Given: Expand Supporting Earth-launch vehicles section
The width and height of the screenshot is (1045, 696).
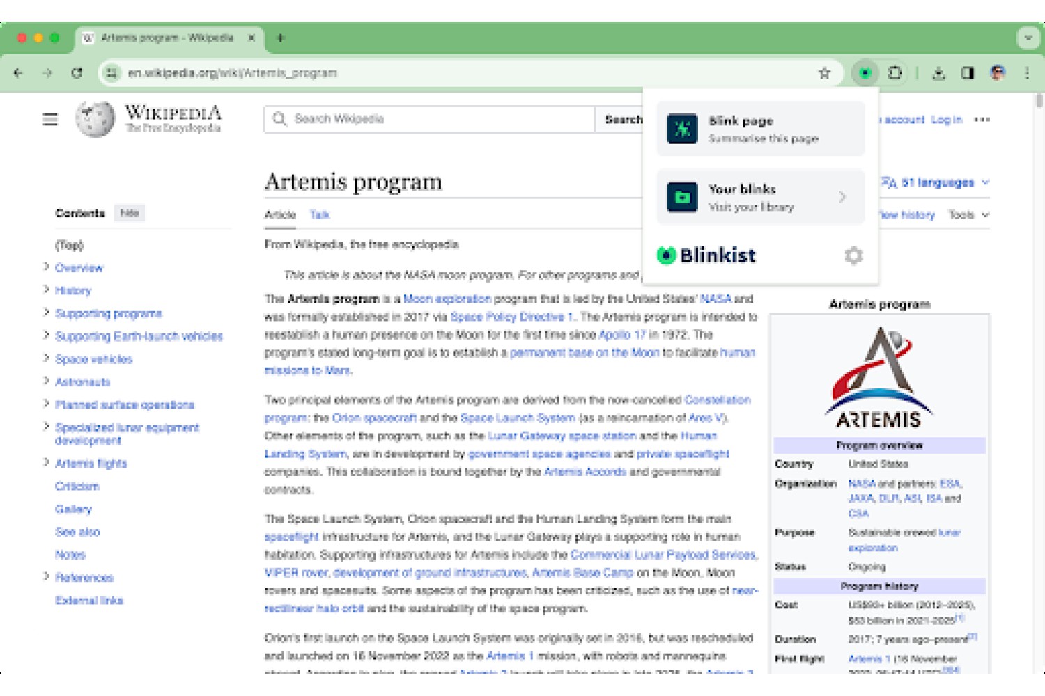Looking at the screenshot, I should point(47,335).
